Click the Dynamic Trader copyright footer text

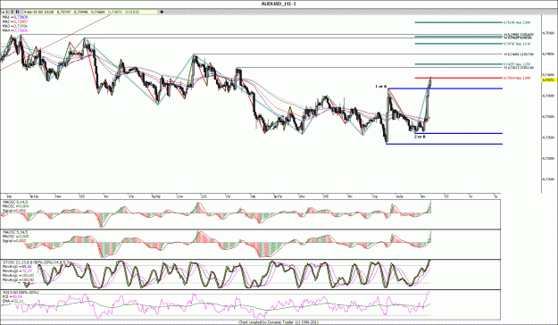tap(279, 322)
